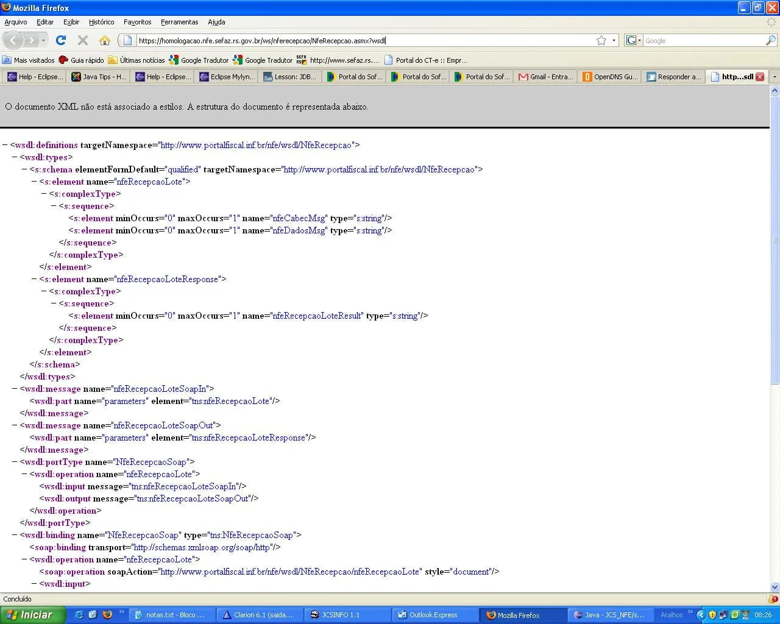The width and height of the screenshot is (780, 624).
Task: Switch to the Gmail - Entrada tab
Action: [546, 77]
